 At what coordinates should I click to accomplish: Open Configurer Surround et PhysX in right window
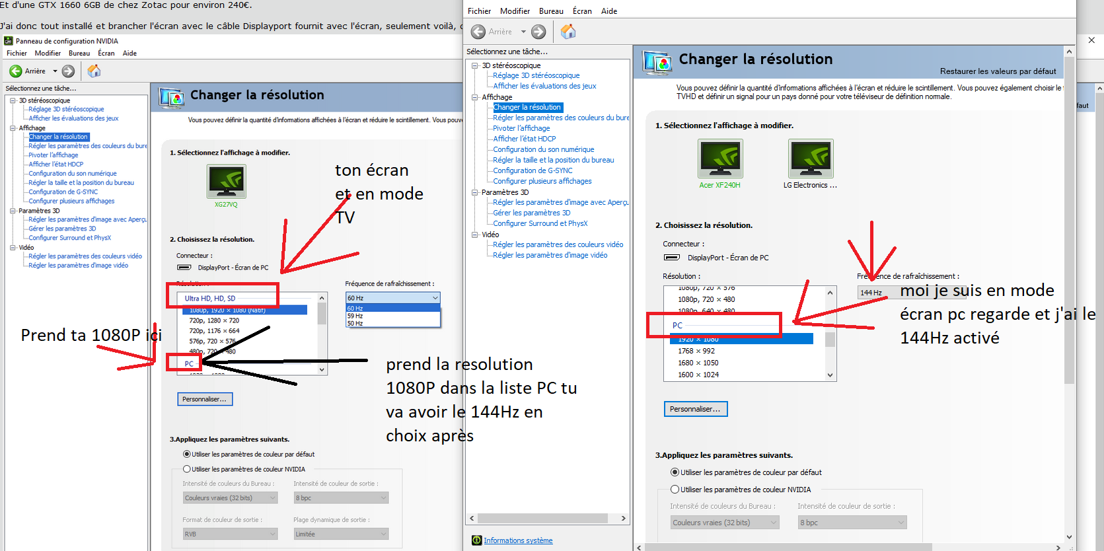click(540, 223)
